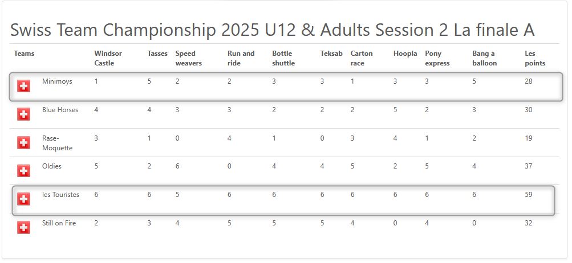Screen dimensions: 572x263
Task: Click the Les points column header
Action: (x=535, y=58)
